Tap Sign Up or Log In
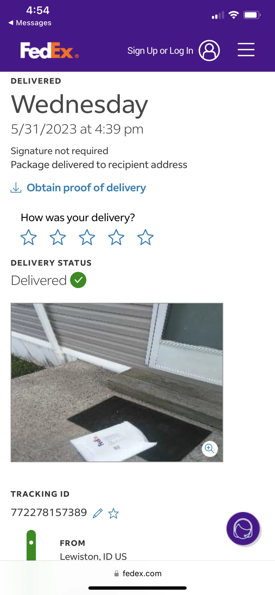 [160, 50]
